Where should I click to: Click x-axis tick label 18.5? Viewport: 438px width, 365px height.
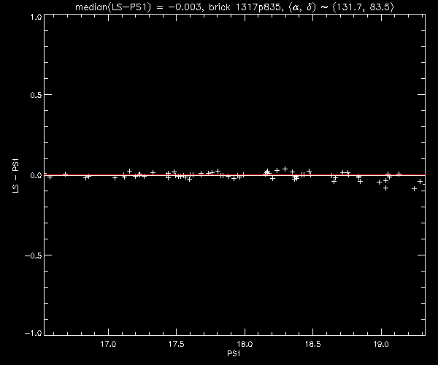click(x=313, y=344)
